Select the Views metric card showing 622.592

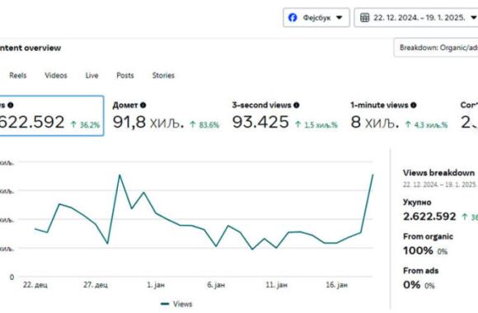click(x=51, y=116)
